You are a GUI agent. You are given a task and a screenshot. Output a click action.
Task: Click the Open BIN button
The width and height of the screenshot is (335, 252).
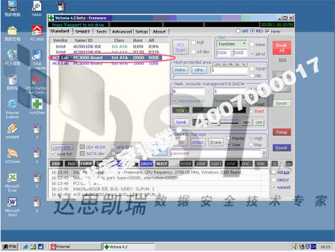(x=62, y=148)
